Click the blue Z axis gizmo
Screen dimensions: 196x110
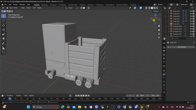point(155,15)
